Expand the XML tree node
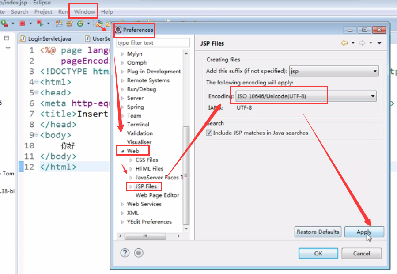 (122, 213)
